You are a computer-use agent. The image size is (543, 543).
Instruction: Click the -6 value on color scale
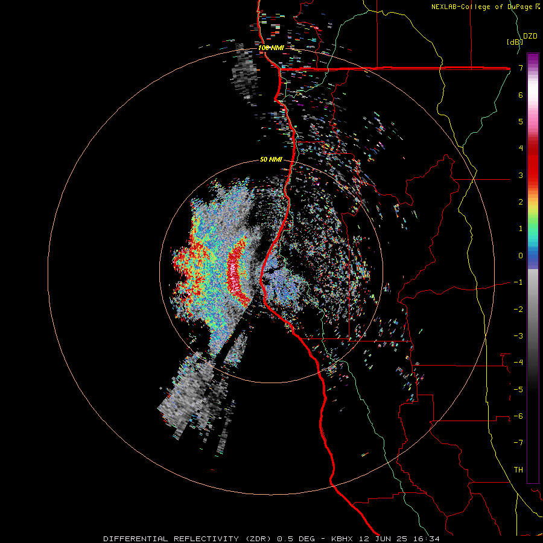coord(518,416)
